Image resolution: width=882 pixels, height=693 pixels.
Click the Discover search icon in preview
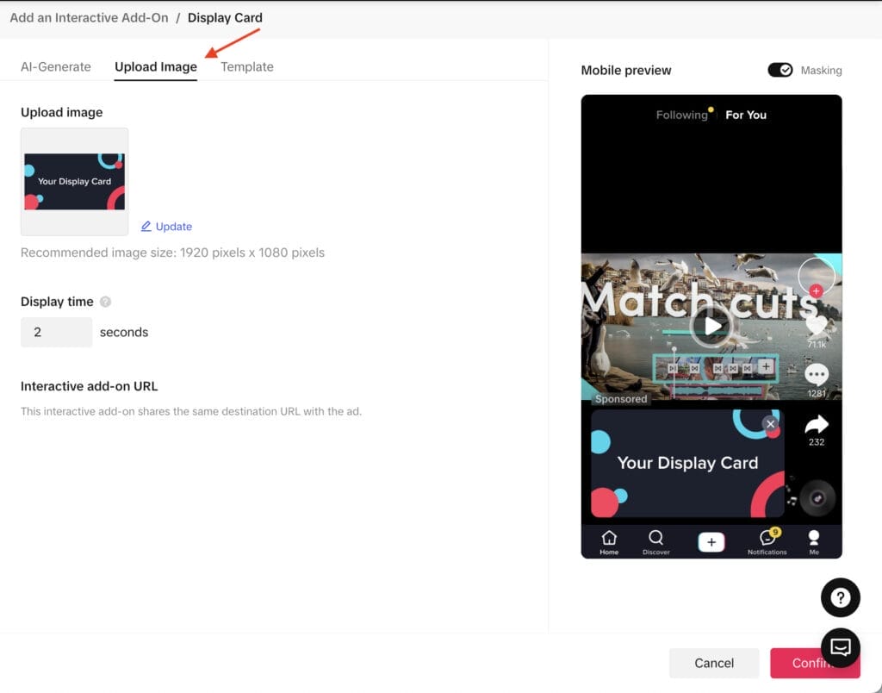coord(655,539)
